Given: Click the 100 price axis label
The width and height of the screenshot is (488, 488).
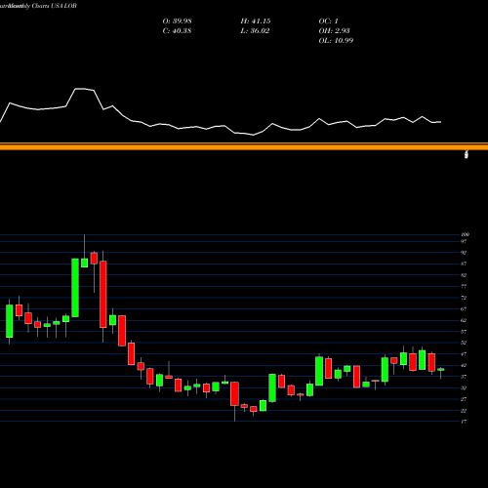Looking at the screenshot, I should [465, 234].
